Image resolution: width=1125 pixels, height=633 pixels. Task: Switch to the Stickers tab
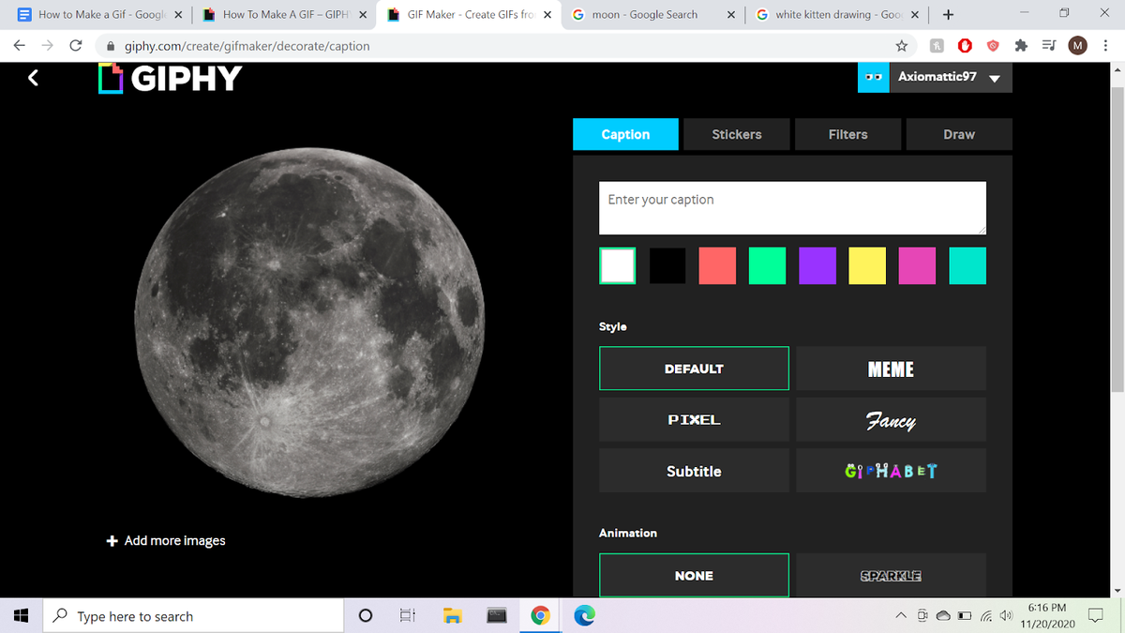pyautogui.click(x=737, y=134)
